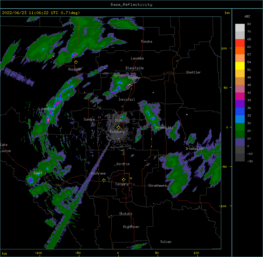Select the red 65-60 dBZ legend swatch

coord(240,43)
